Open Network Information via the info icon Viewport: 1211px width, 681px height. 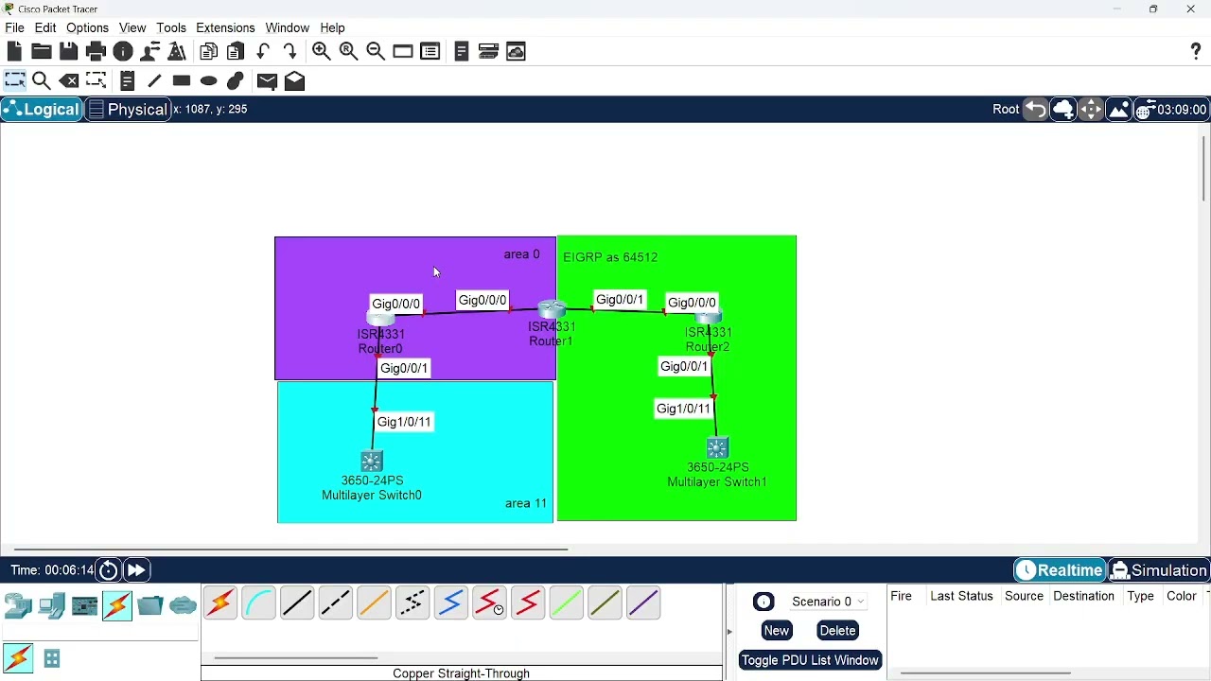(123, 51)
